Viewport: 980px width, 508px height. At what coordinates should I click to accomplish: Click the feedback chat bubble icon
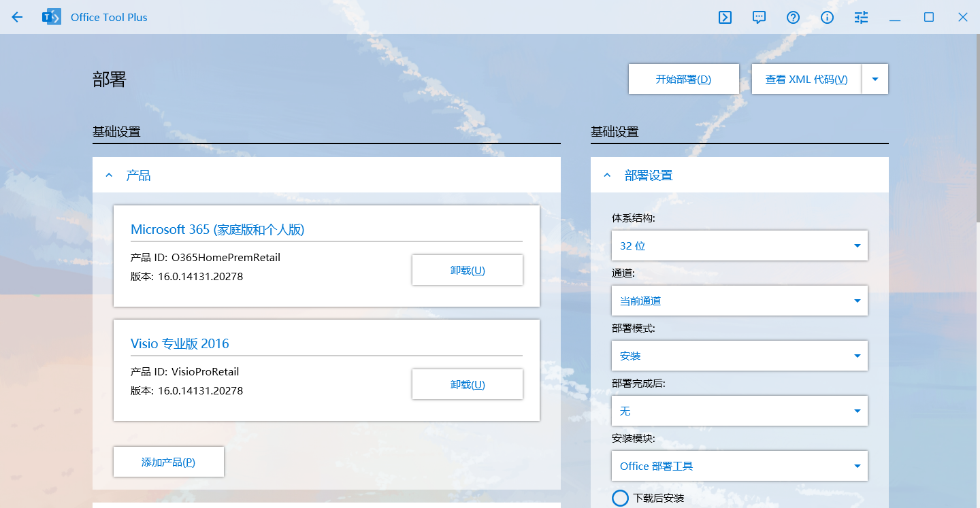758,17
